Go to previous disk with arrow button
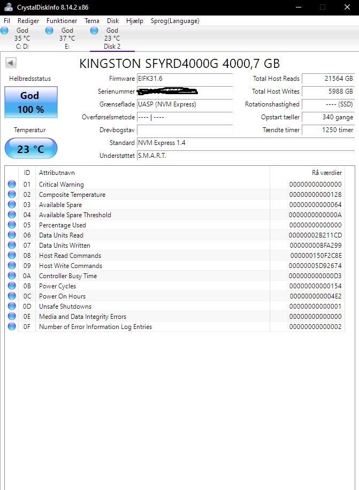 click(11, 63)
